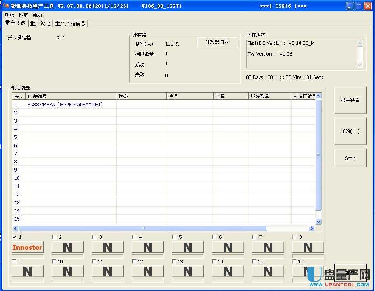
Task: Uncheck the slot 1 checkbox
Action: (14, 237)
